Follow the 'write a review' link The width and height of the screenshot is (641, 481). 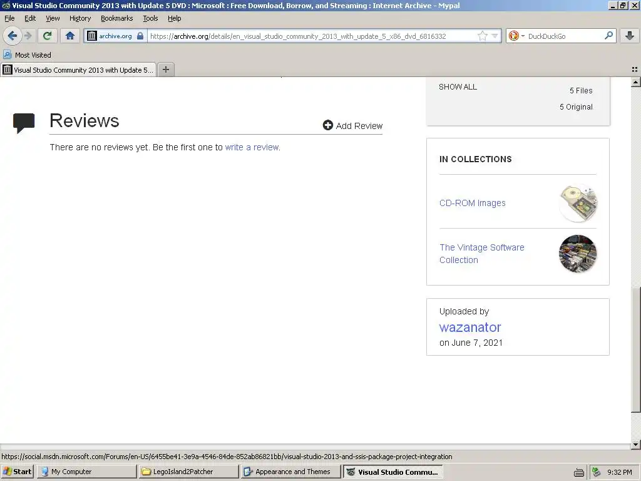click(252, 147)
